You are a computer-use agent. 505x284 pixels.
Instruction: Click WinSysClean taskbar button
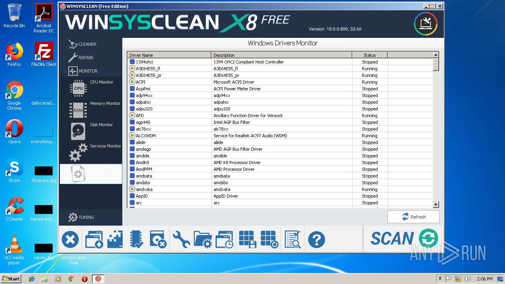click(98, 278)
